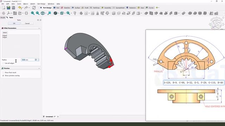Switch to the Fasteners workbench tab
The image size is (225, 126).
coord(131,8)
